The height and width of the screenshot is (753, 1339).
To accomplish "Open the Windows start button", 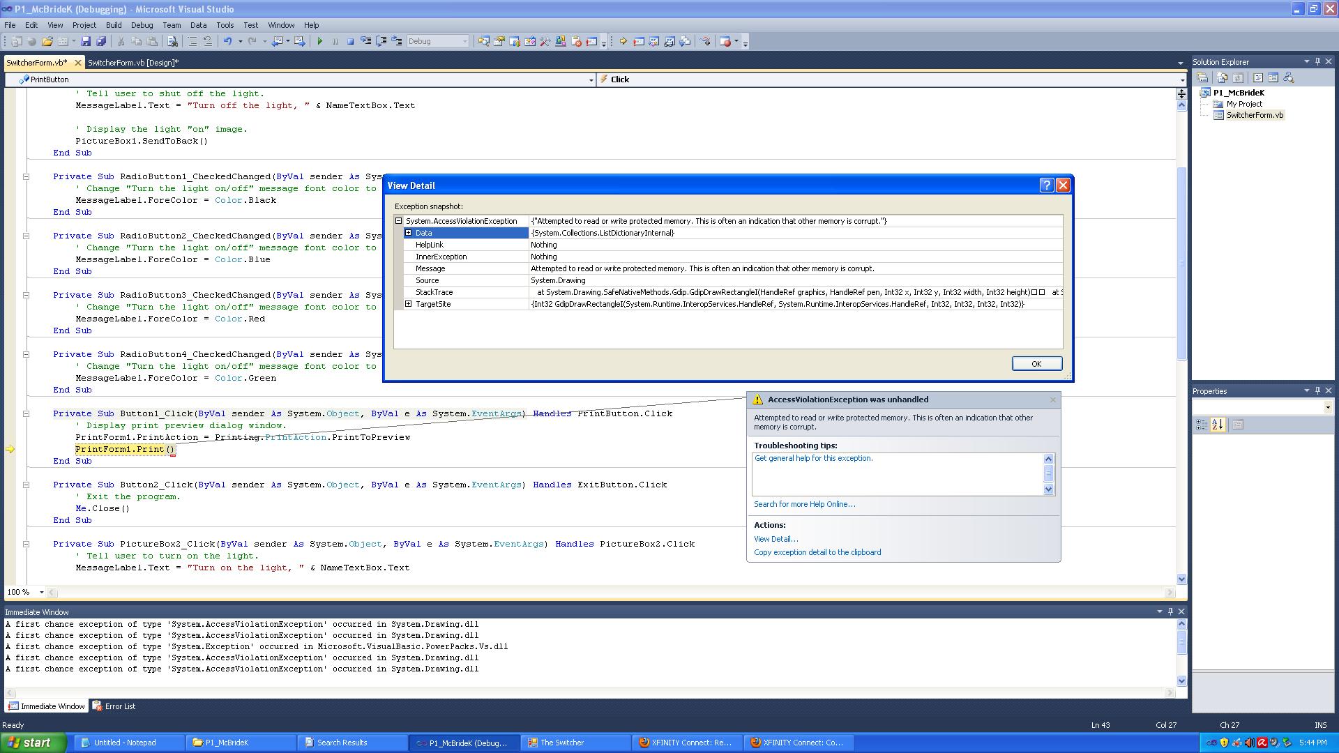I will 33,743.
